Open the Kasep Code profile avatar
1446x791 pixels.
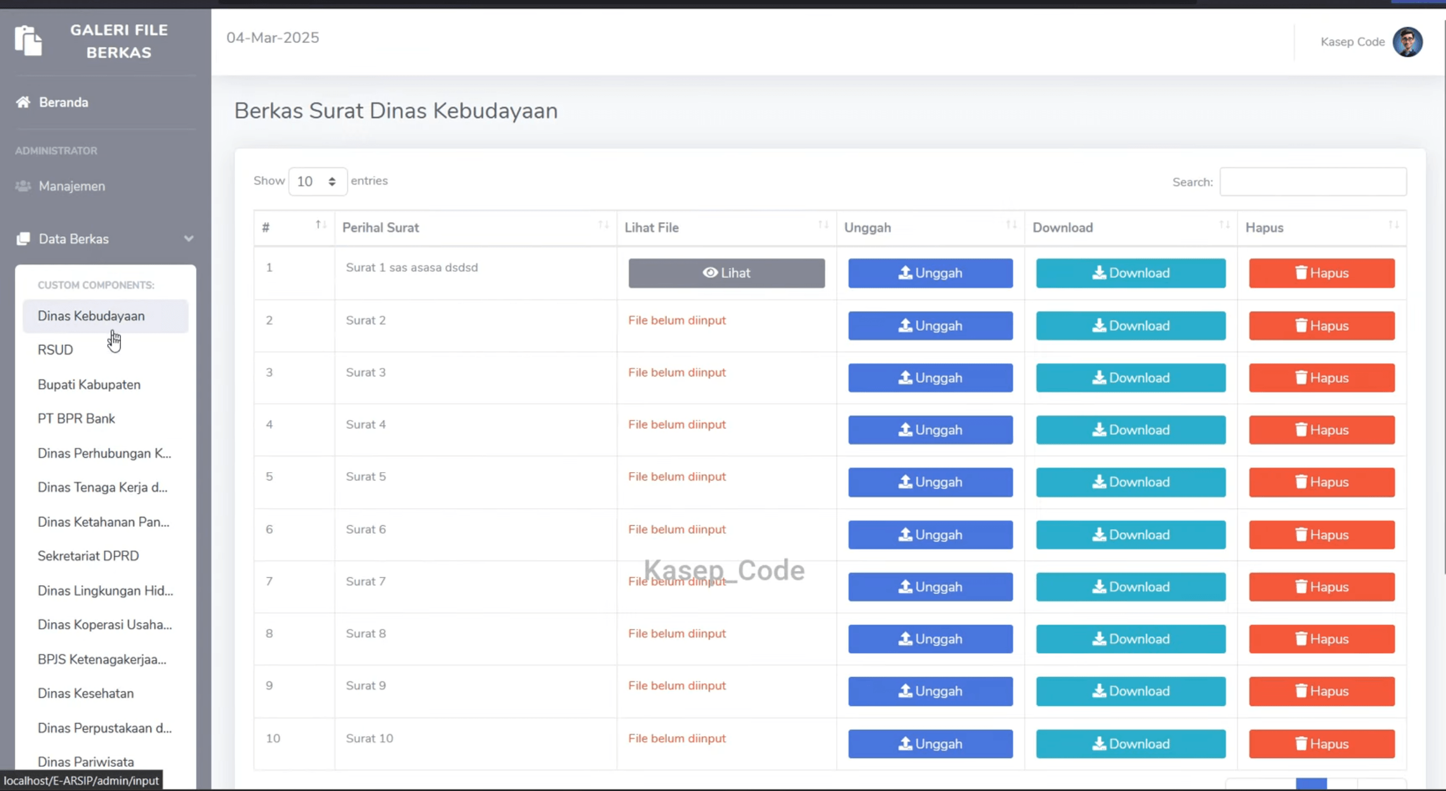coord(1408,42)
